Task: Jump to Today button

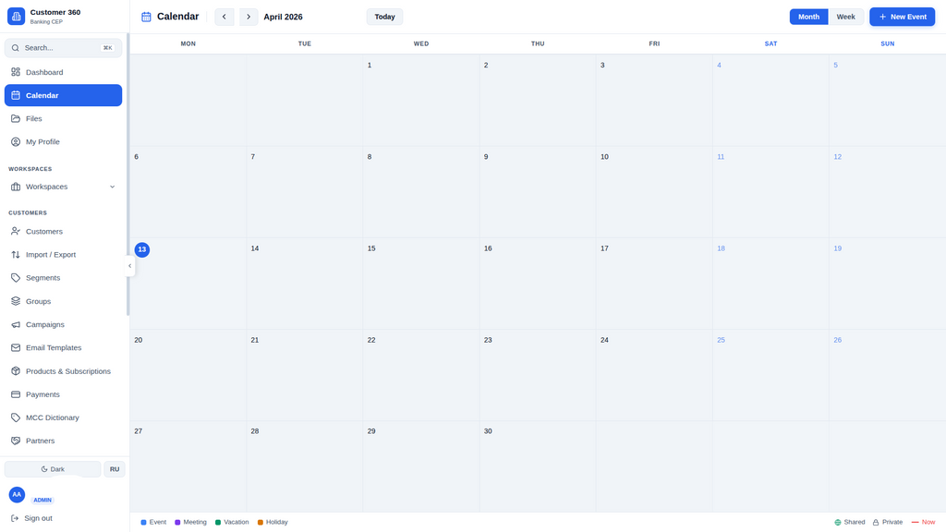Action: coord(385,17)
